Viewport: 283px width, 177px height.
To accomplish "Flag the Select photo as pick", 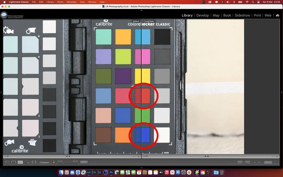I will tap(5, 156).
